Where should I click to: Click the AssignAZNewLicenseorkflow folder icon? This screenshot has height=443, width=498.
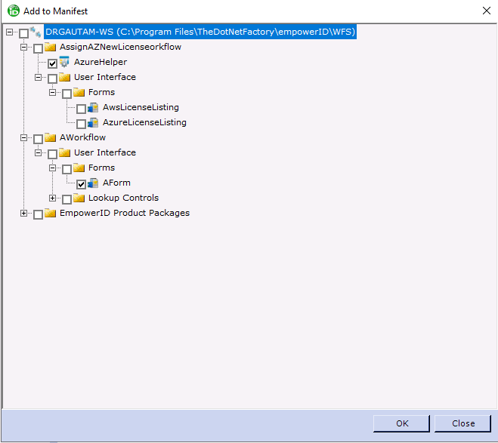click(50, 48)
